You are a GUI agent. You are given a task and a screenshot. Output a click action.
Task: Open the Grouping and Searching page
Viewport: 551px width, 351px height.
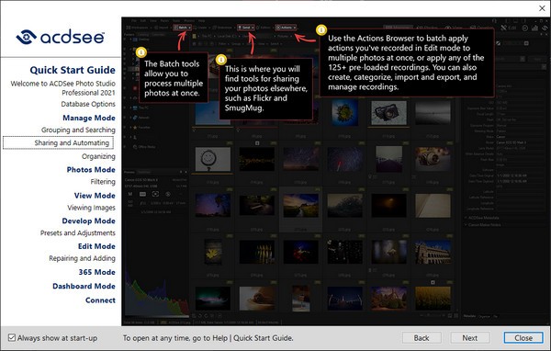[78, 130]
